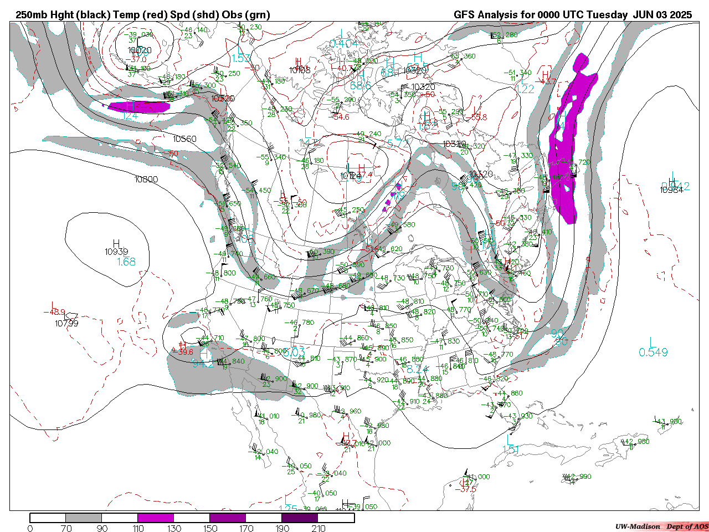
Task: Select the purple 150–170 legend segment
Action: click(x=228, y=518)
